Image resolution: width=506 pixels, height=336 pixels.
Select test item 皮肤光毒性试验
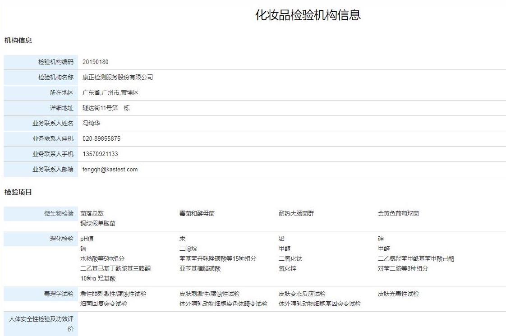(398, 294)
